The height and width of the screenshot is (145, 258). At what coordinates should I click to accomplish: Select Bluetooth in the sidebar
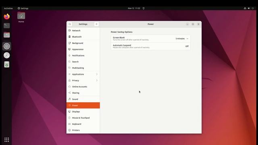(83, 37)
